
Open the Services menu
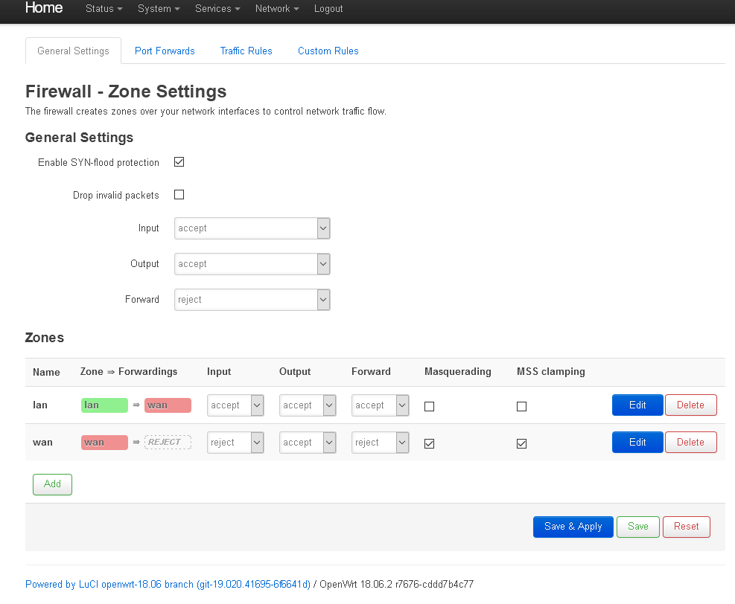217,8
